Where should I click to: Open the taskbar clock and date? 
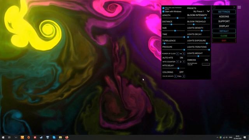[x=238, y=137]
